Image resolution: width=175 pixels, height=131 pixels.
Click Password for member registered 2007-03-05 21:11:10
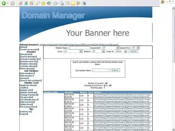112,122
